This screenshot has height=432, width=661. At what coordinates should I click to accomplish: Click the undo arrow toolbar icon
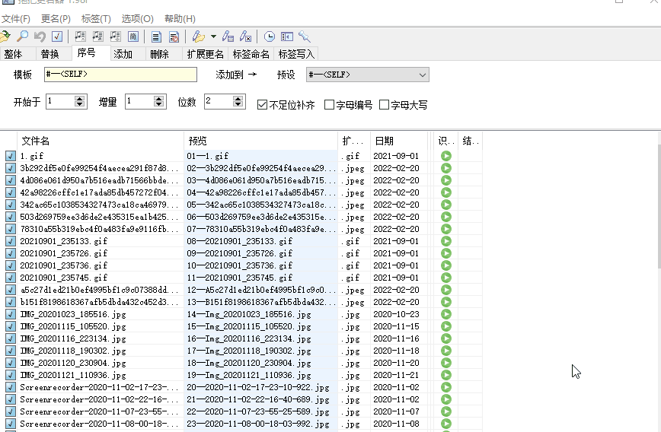[40, 37]
